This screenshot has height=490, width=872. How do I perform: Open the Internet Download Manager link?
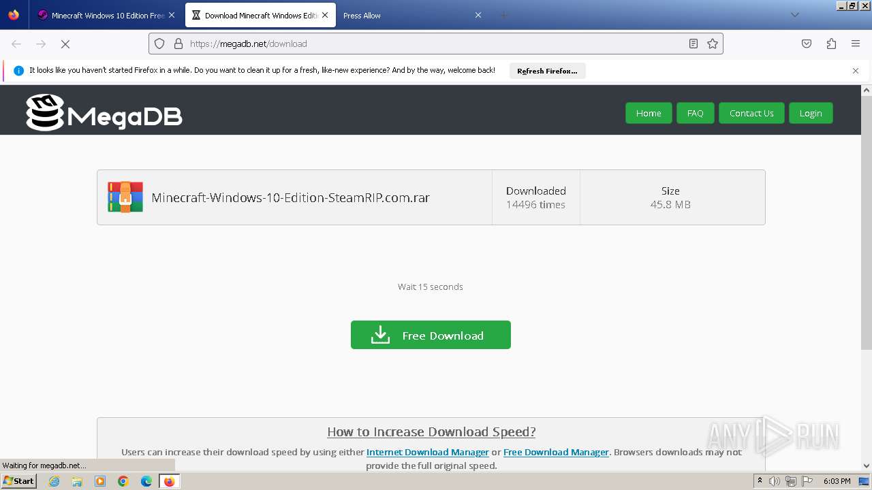pyautogui.click(x=428, y=452)
